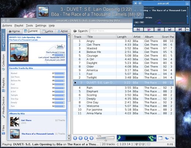Open The Race of a Thousand Camels album link
Viewport: 191px width, 148px height.
click(x=37, y=134)
